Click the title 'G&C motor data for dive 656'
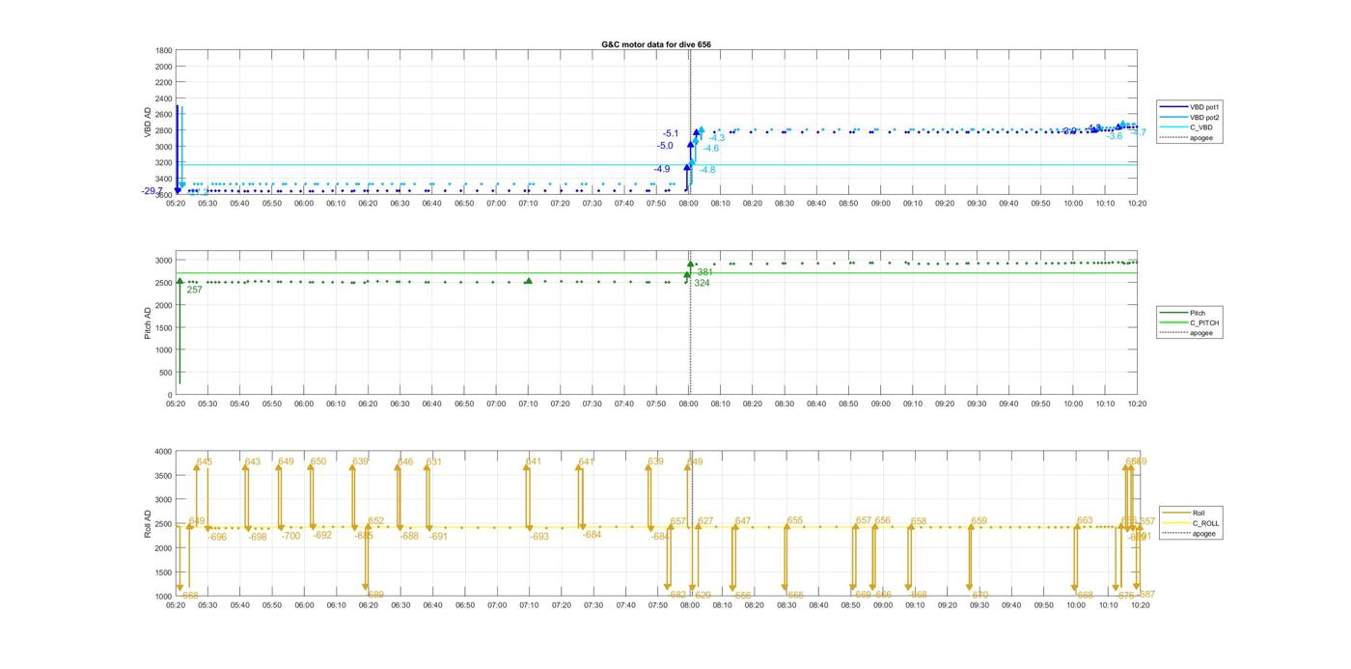The height and width of the screenshot is (669, 1351). pyautogui.click(x=656, y=44)
